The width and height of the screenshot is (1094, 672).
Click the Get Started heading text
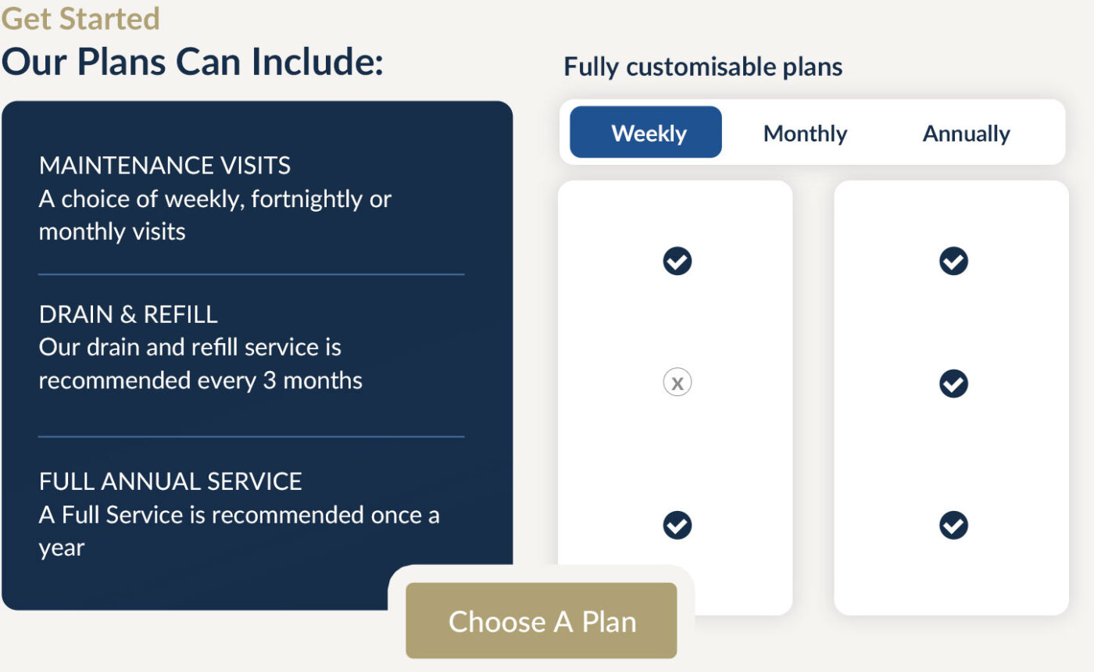pyautogui.click(x=80, y=18)
